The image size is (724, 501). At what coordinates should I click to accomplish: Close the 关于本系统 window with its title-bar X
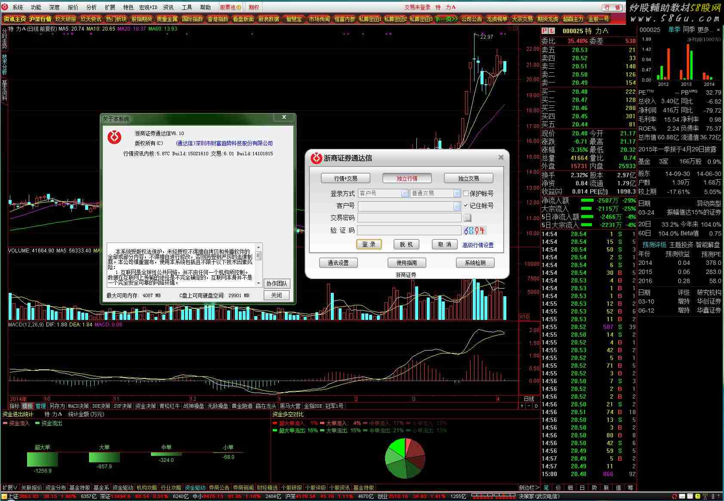(x=284, y=117)
